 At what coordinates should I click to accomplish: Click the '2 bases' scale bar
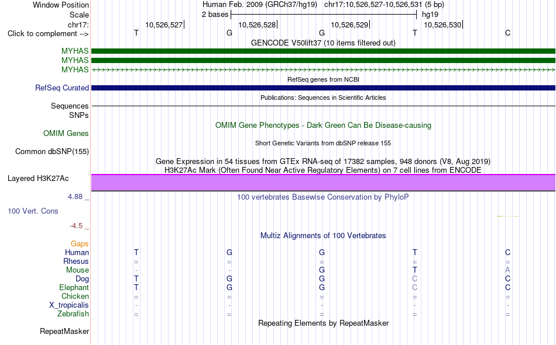click(324, 15)
